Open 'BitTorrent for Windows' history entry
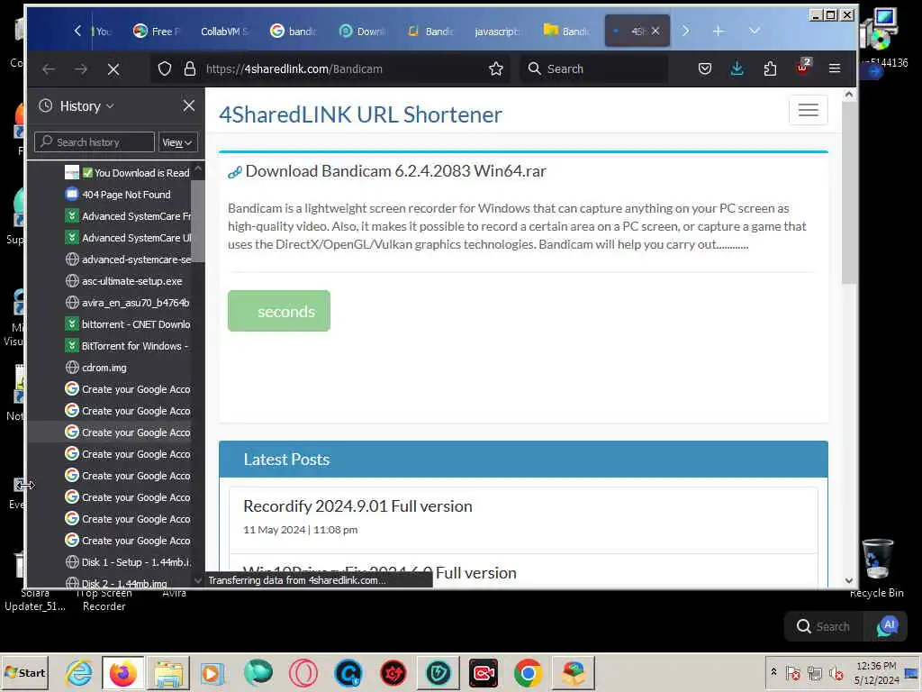The height and width of the screenshot is (692, 922). (x=126, y=346)
